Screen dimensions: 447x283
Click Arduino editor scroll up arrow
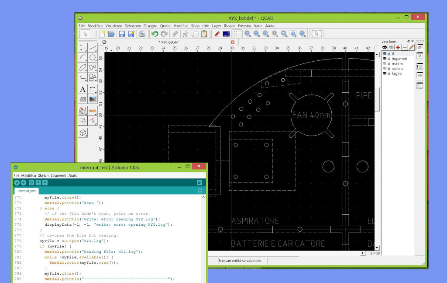203,197
